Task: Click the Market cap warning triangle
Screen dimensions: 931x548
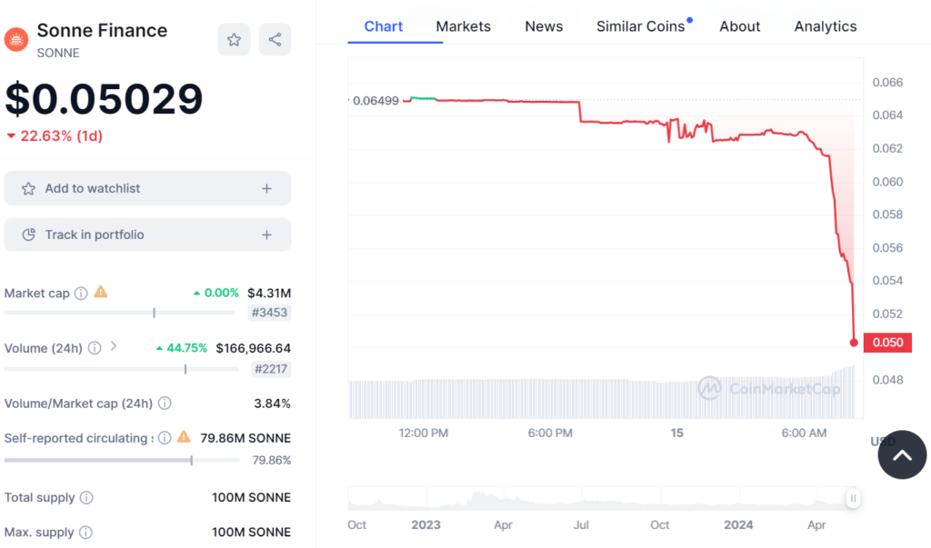Action: 101,292
